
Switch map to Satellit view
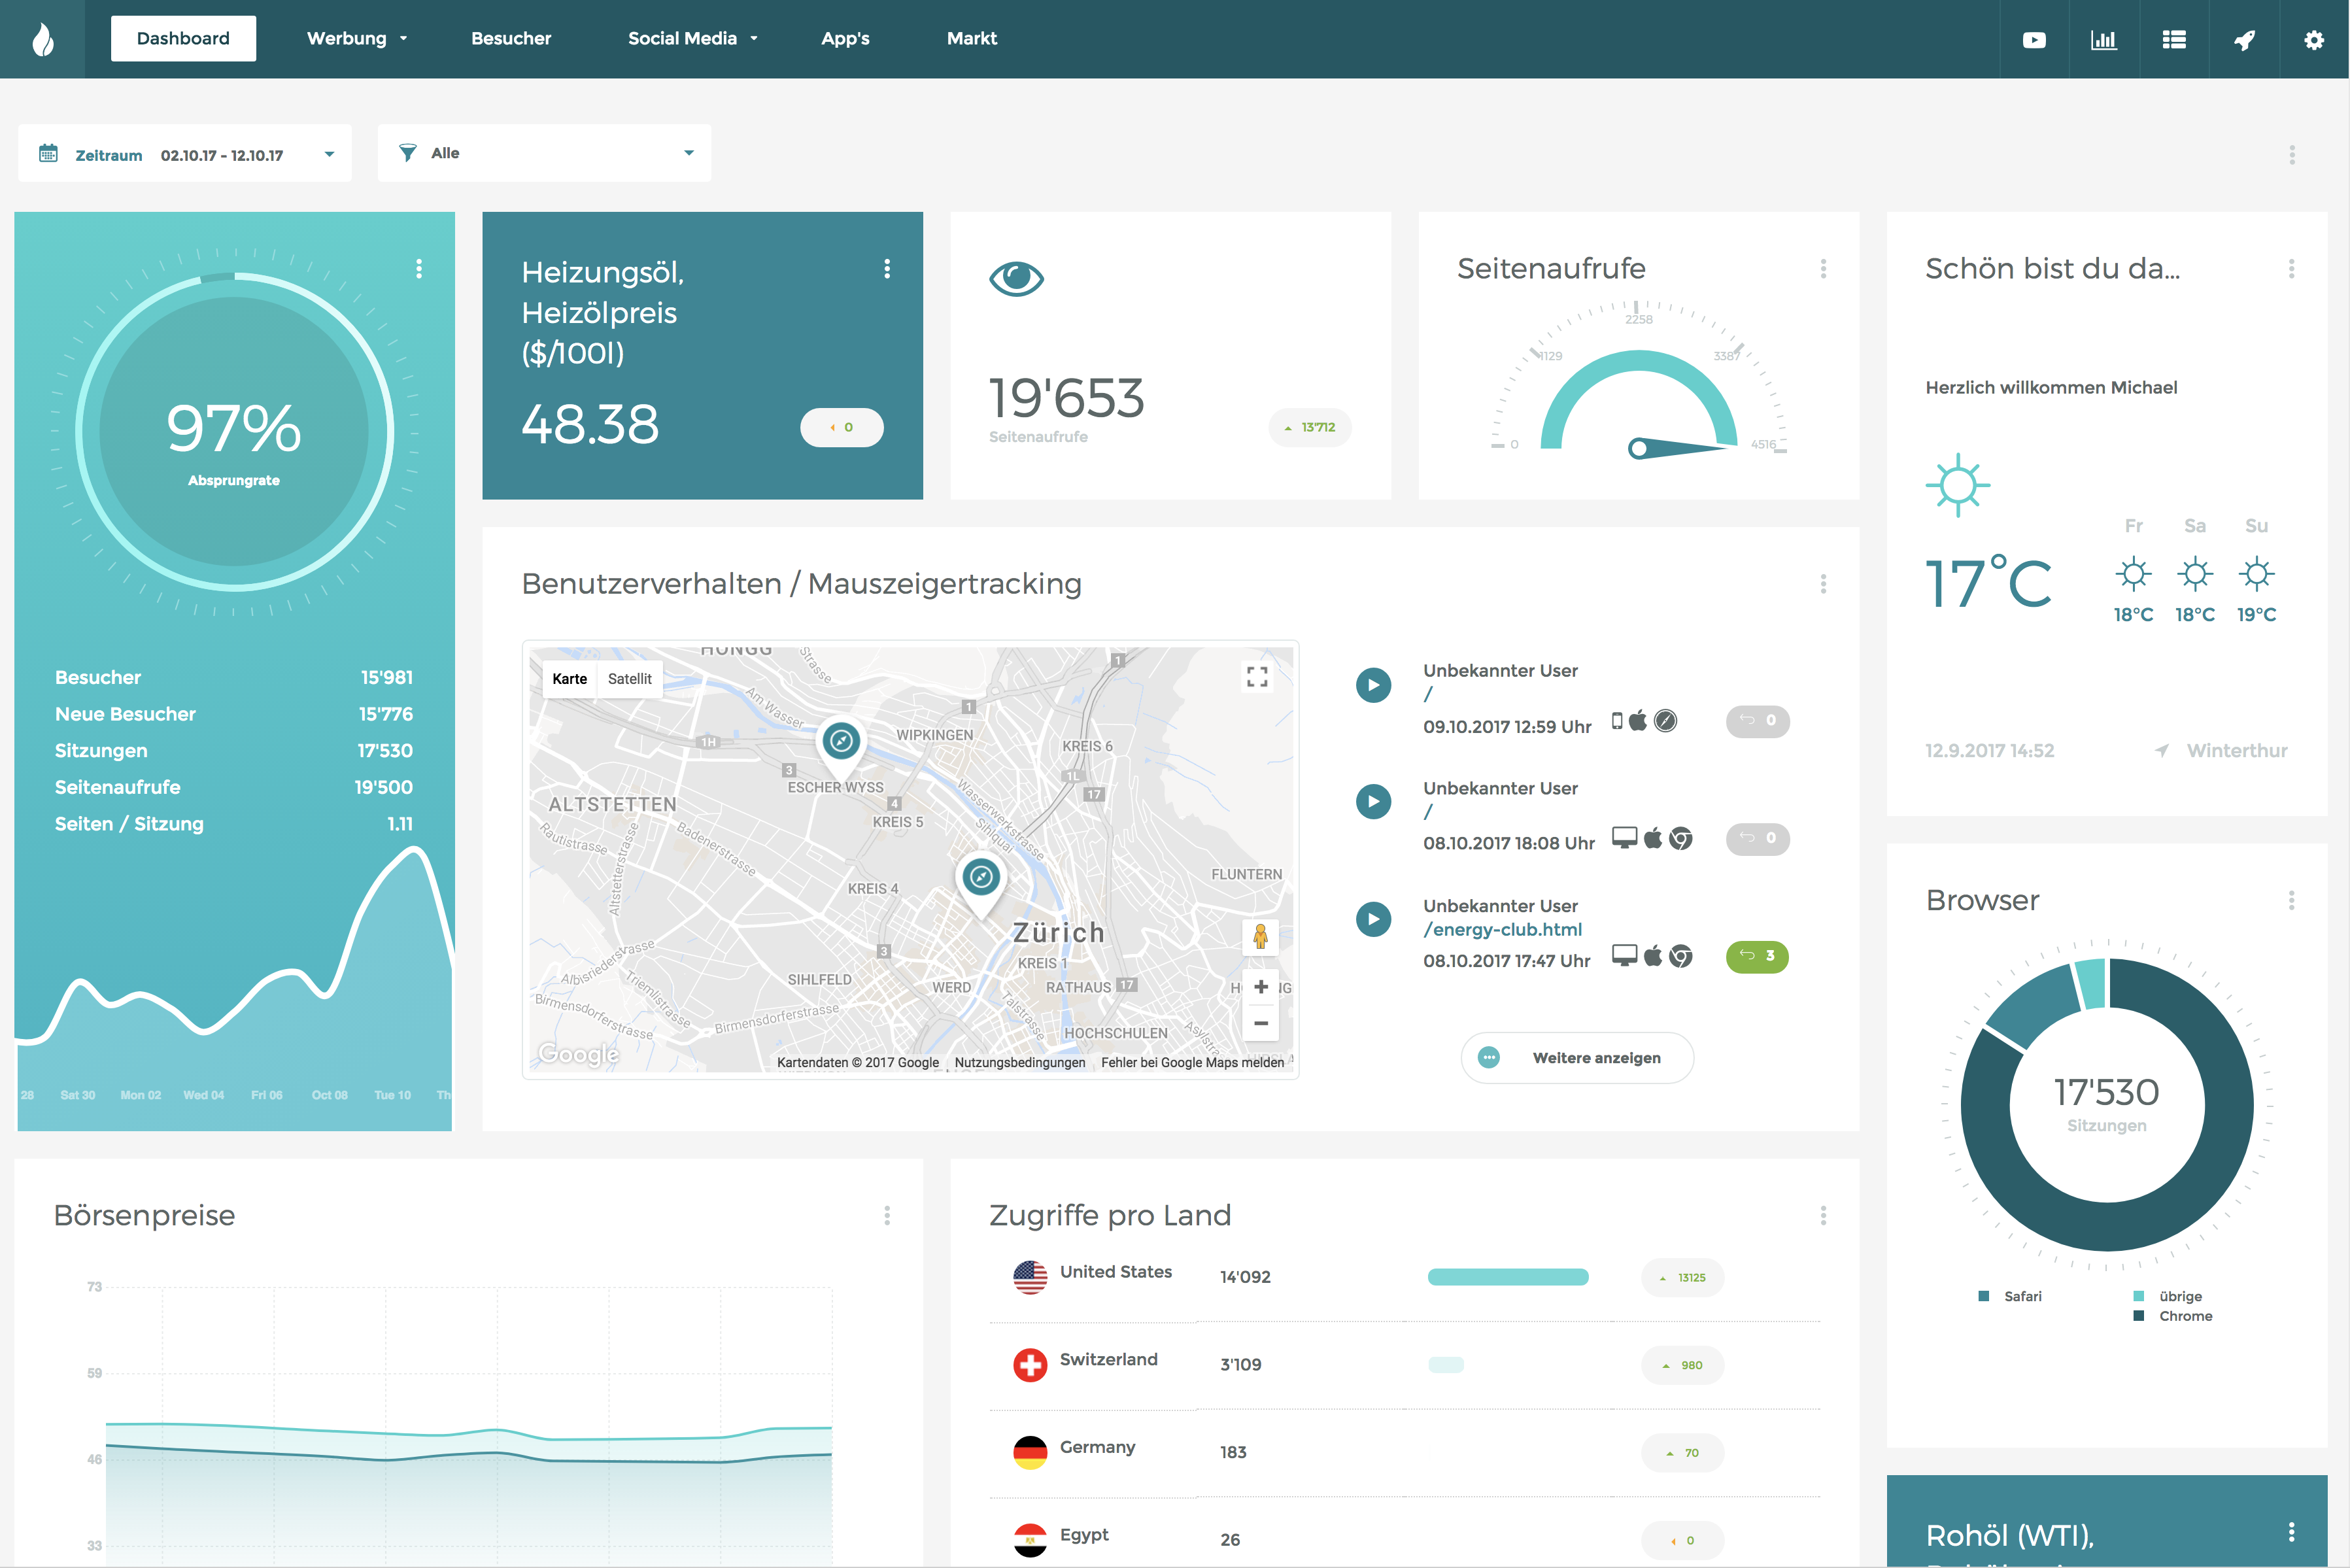click(629, 679)
